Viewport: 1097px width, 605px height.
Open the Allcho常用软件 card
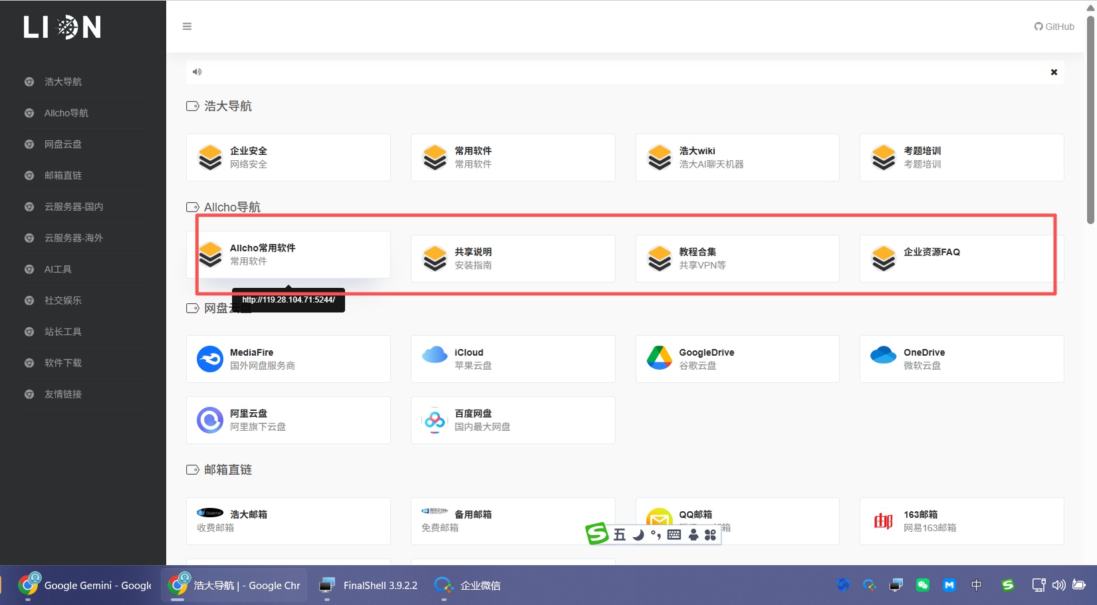click(x=289, y=255)
